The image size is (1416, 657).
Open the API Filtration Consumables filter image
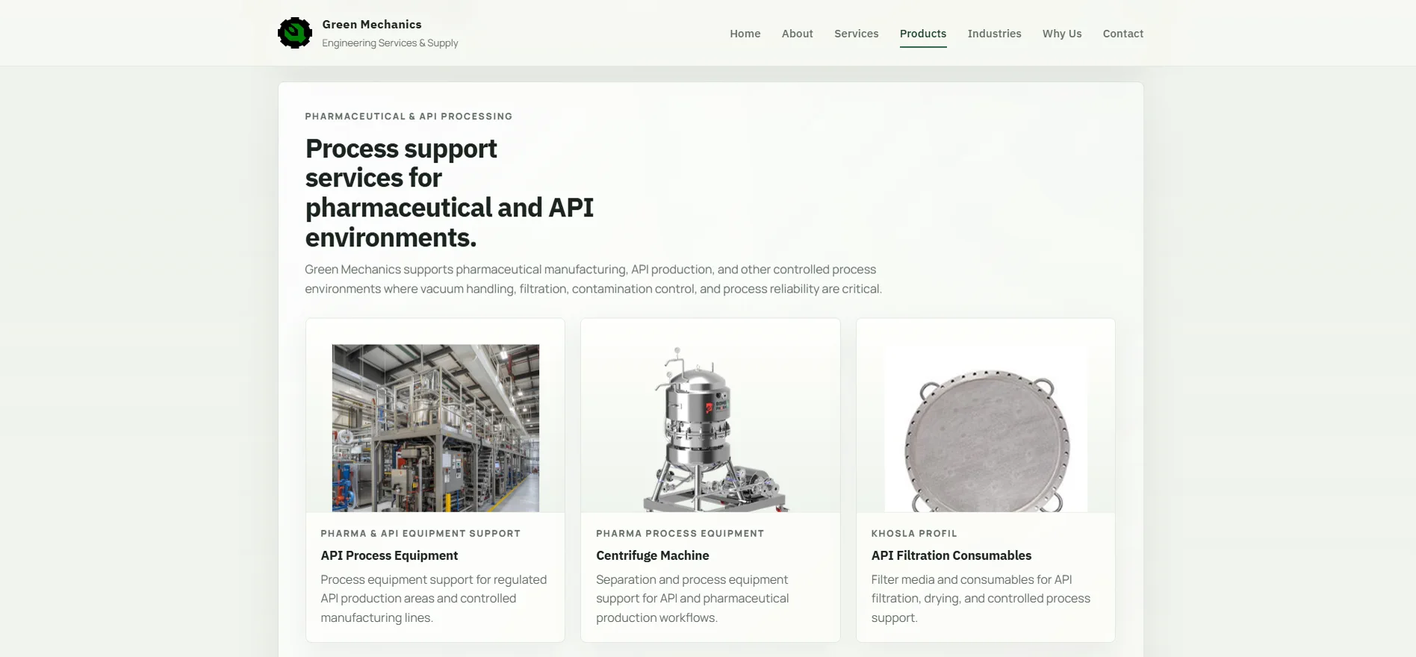pyautogui.click(x=986, y=429)
